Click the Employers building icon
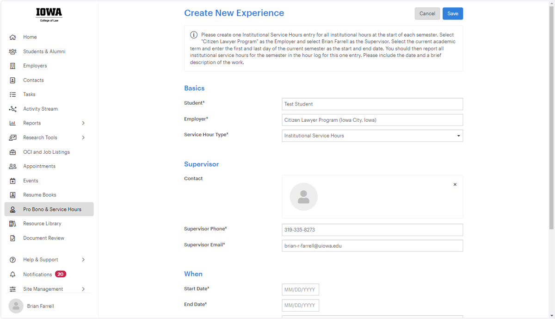The width and height of the screenshot is (555, 319). (x=12, y=66)
